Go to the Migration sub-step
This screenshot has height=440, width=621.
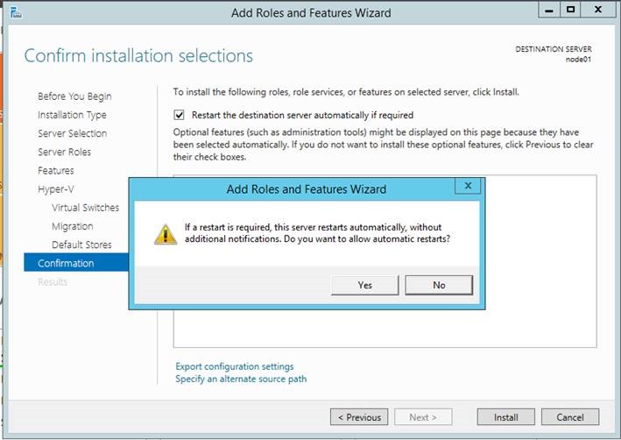(72, 226)
